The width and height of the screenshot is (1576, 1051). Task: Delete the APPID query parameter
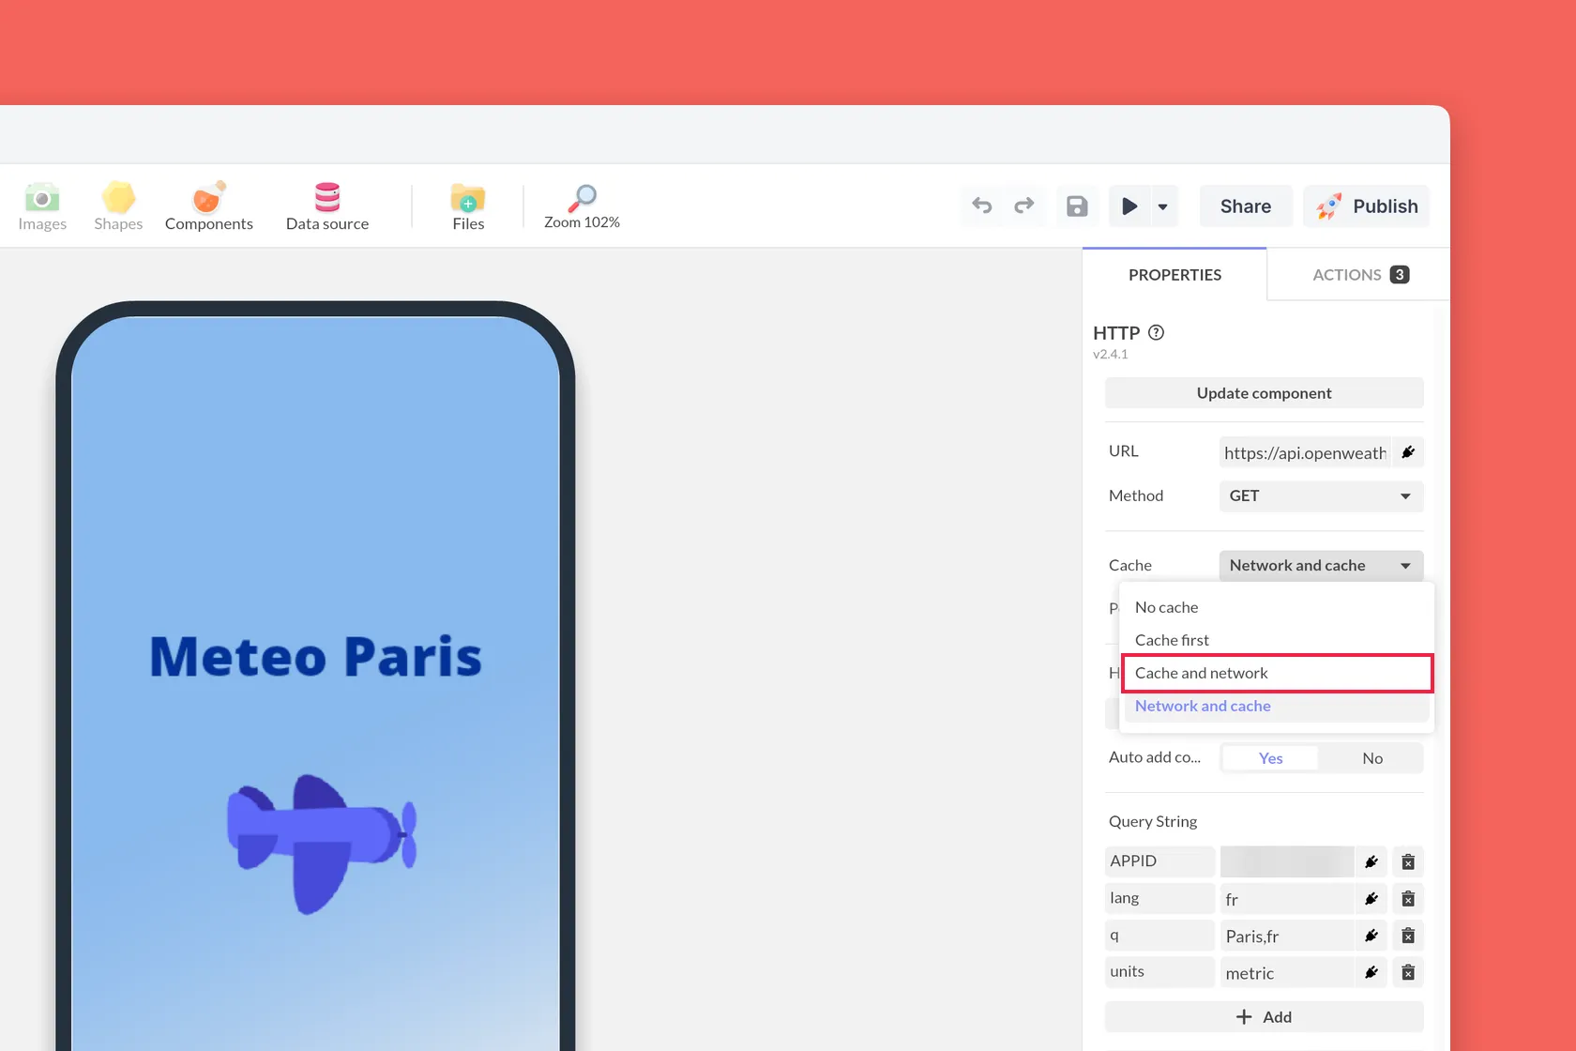[x=1408, y=861]
